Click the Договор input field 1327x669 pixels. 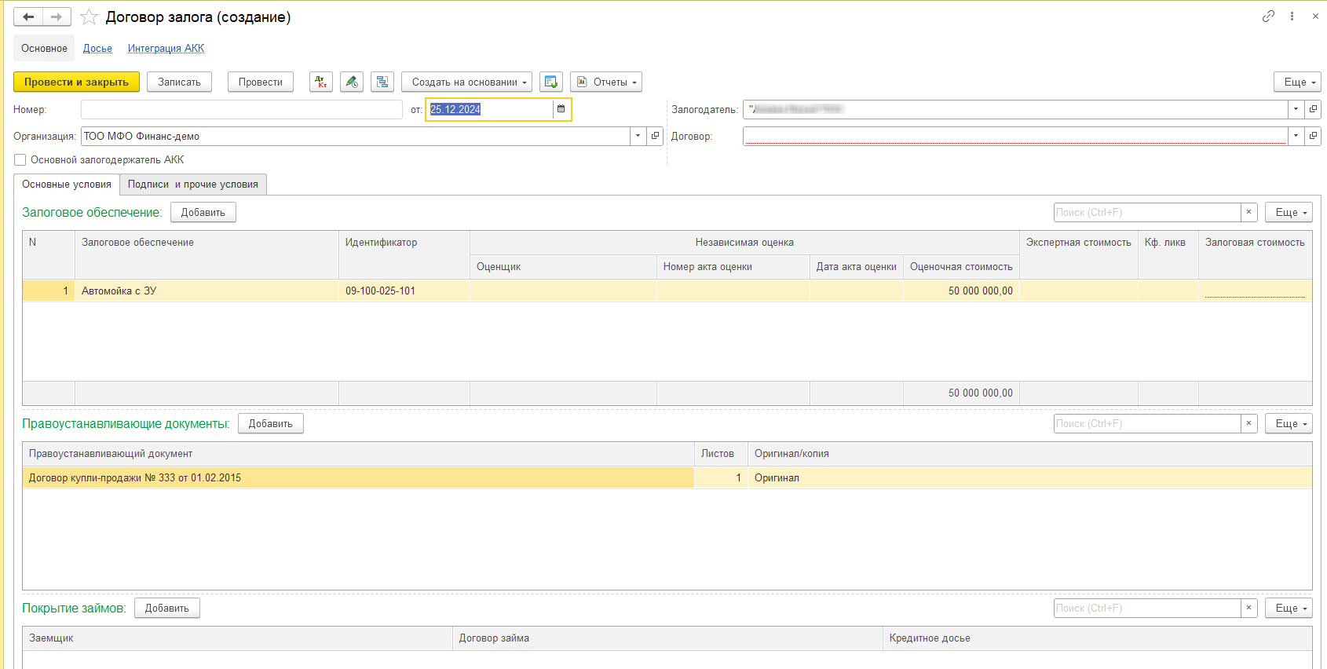coord(1015,136)
